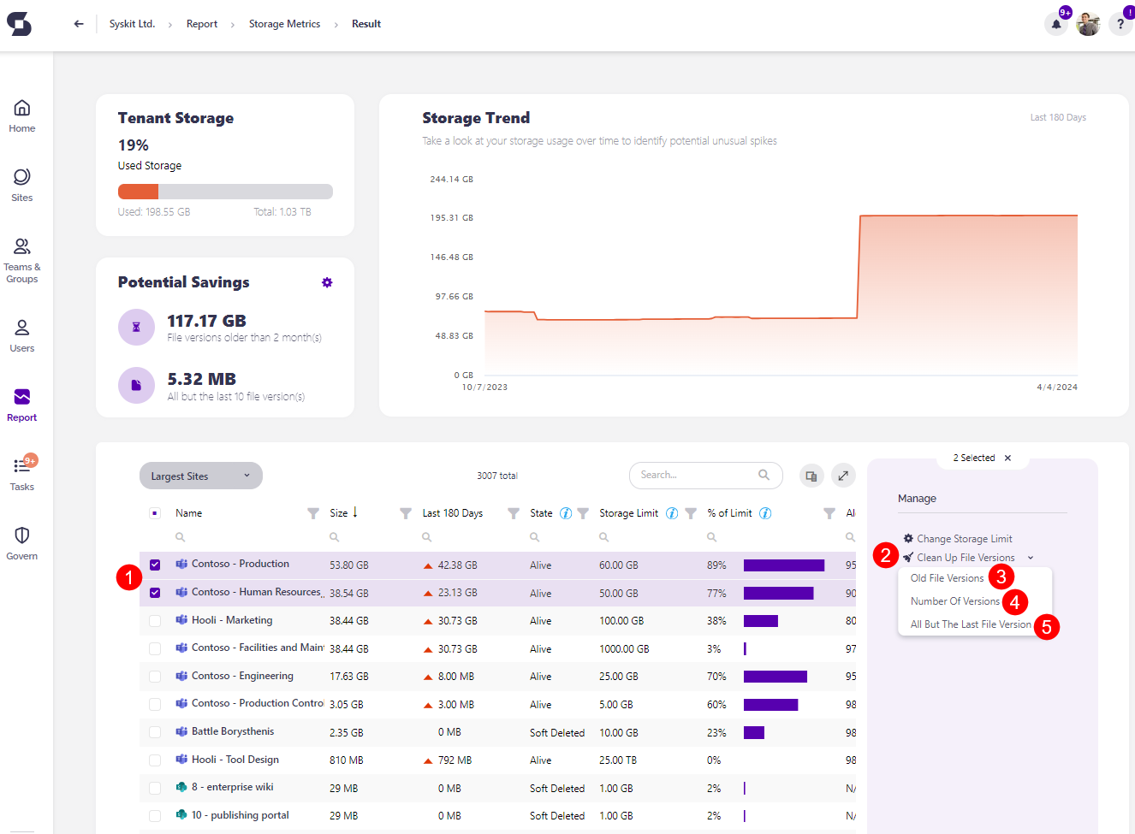
Task: Collapse the Clean Up File Versions dropdown
Action: pos(1030,557)
